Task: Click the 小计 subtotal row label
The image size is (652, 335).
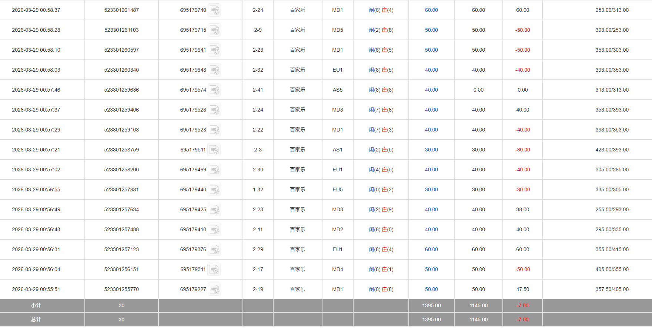Action: coord(36,306)
